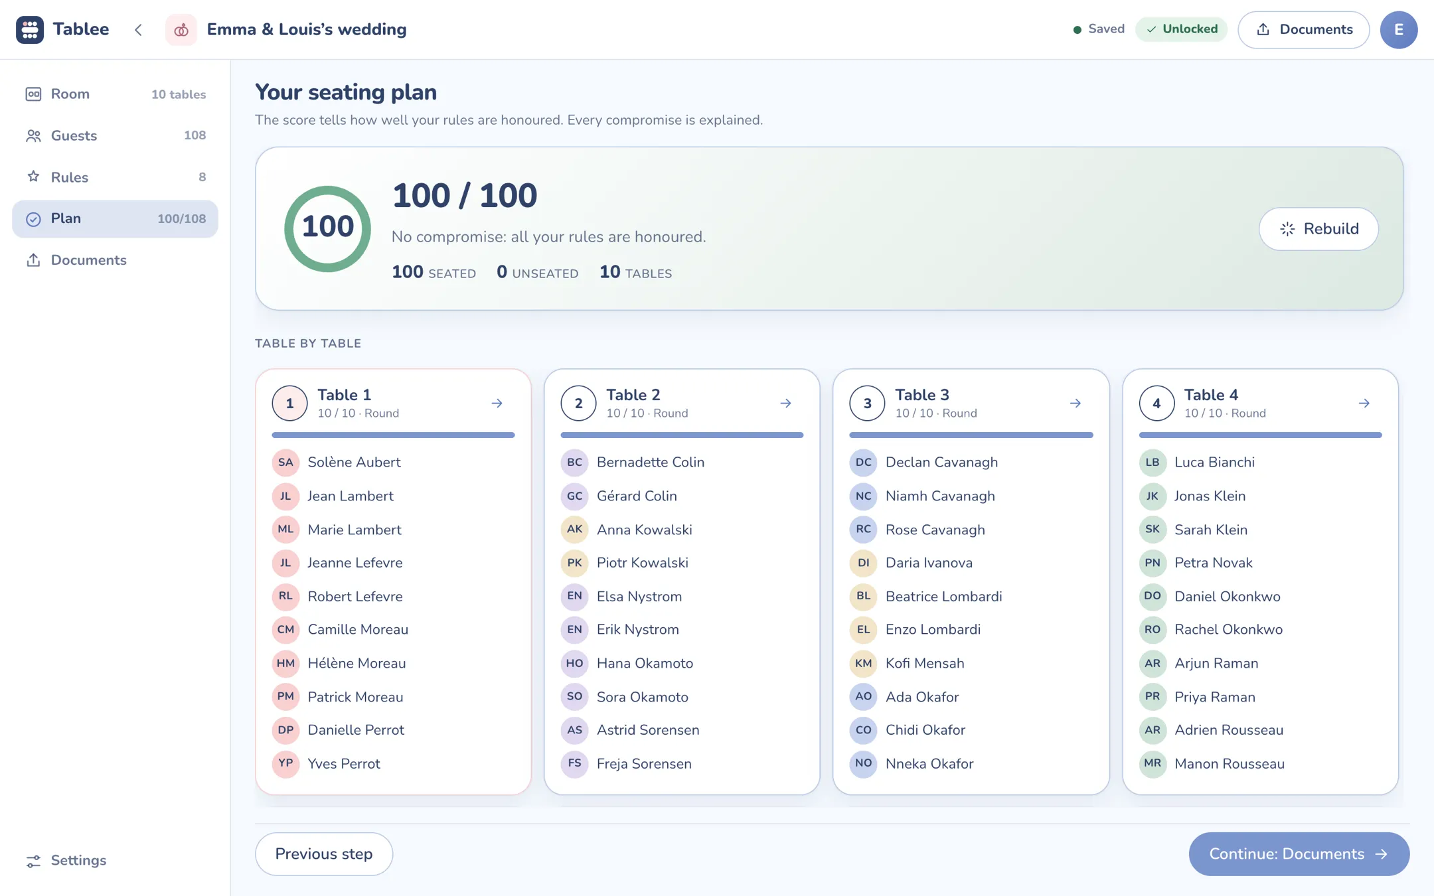This screenshot has height=896, width=1434.
Task: Select guest Danielle Perrot
Action: [x=393, y=730]
